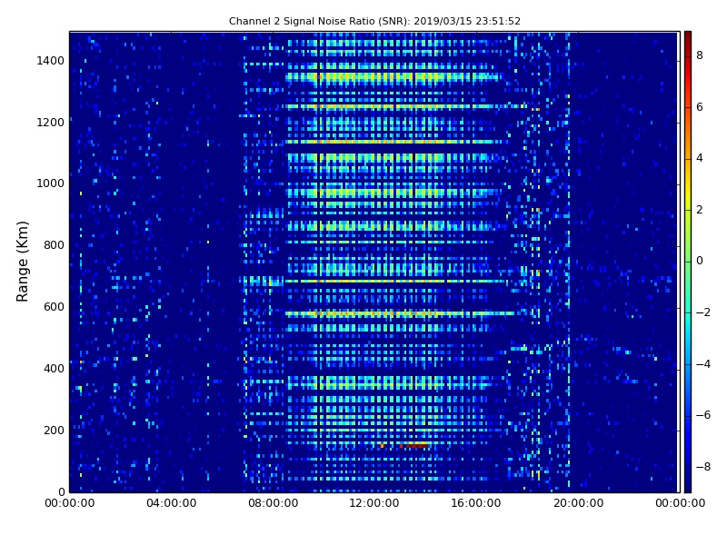727x545 pixels.
Task: Click the colorbar label 4
Action: 700,158
